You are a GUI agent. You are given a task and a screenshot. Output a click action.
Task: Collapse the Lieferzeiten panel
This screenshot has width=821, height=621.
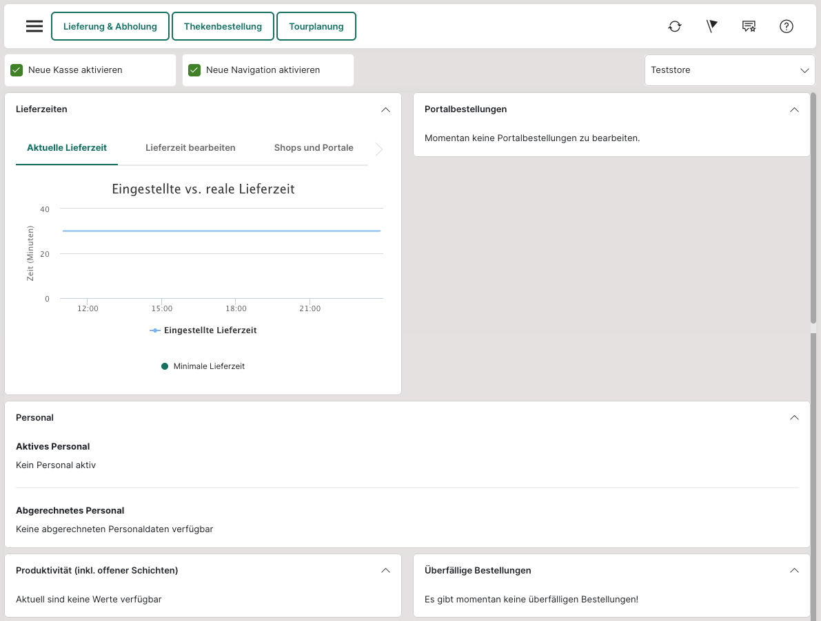pyautogui.click(x=385, y=109)
